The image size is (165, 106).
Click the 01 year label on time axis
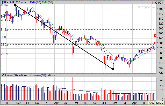click(x=46, y=103)
